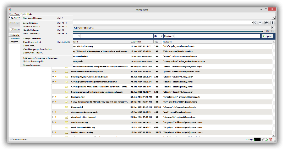Image resolution: width=284 pixels, height=150 pixels.
Task: Sort by the Posted by column header
Action: pyautogui.click(x=217, y=42)
